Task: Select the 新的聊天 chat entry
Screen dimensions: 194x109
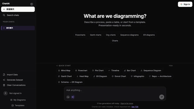Action: coord(18,28)
